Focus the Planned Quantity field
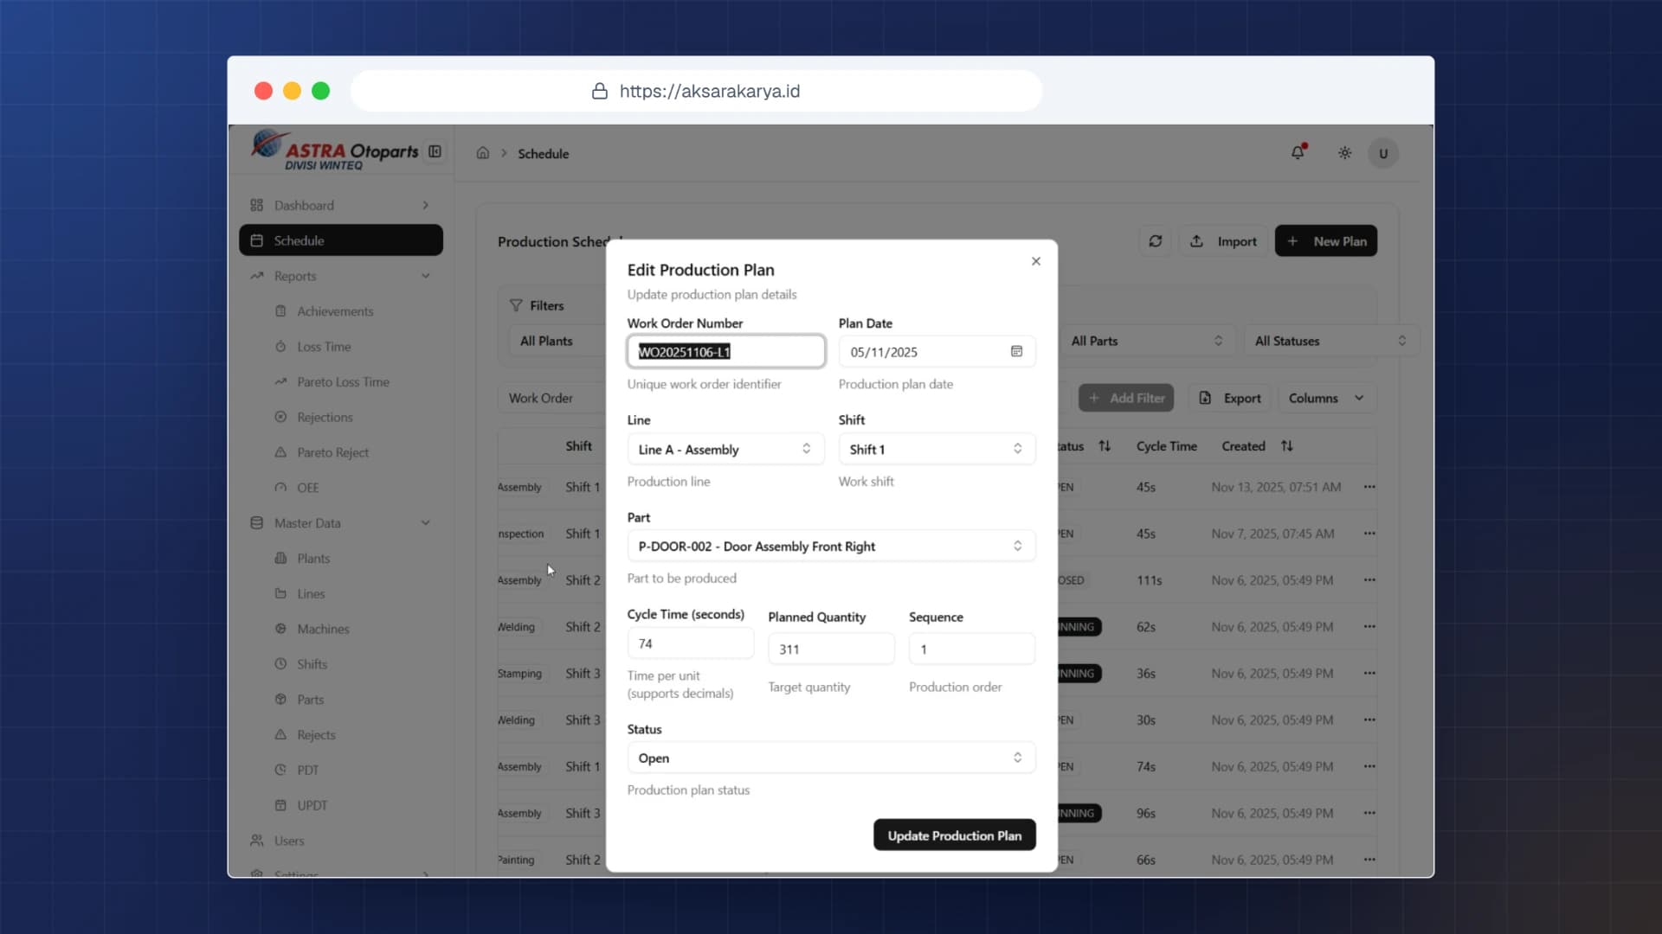The image size is (1662, 934). [x=831, y=649]
